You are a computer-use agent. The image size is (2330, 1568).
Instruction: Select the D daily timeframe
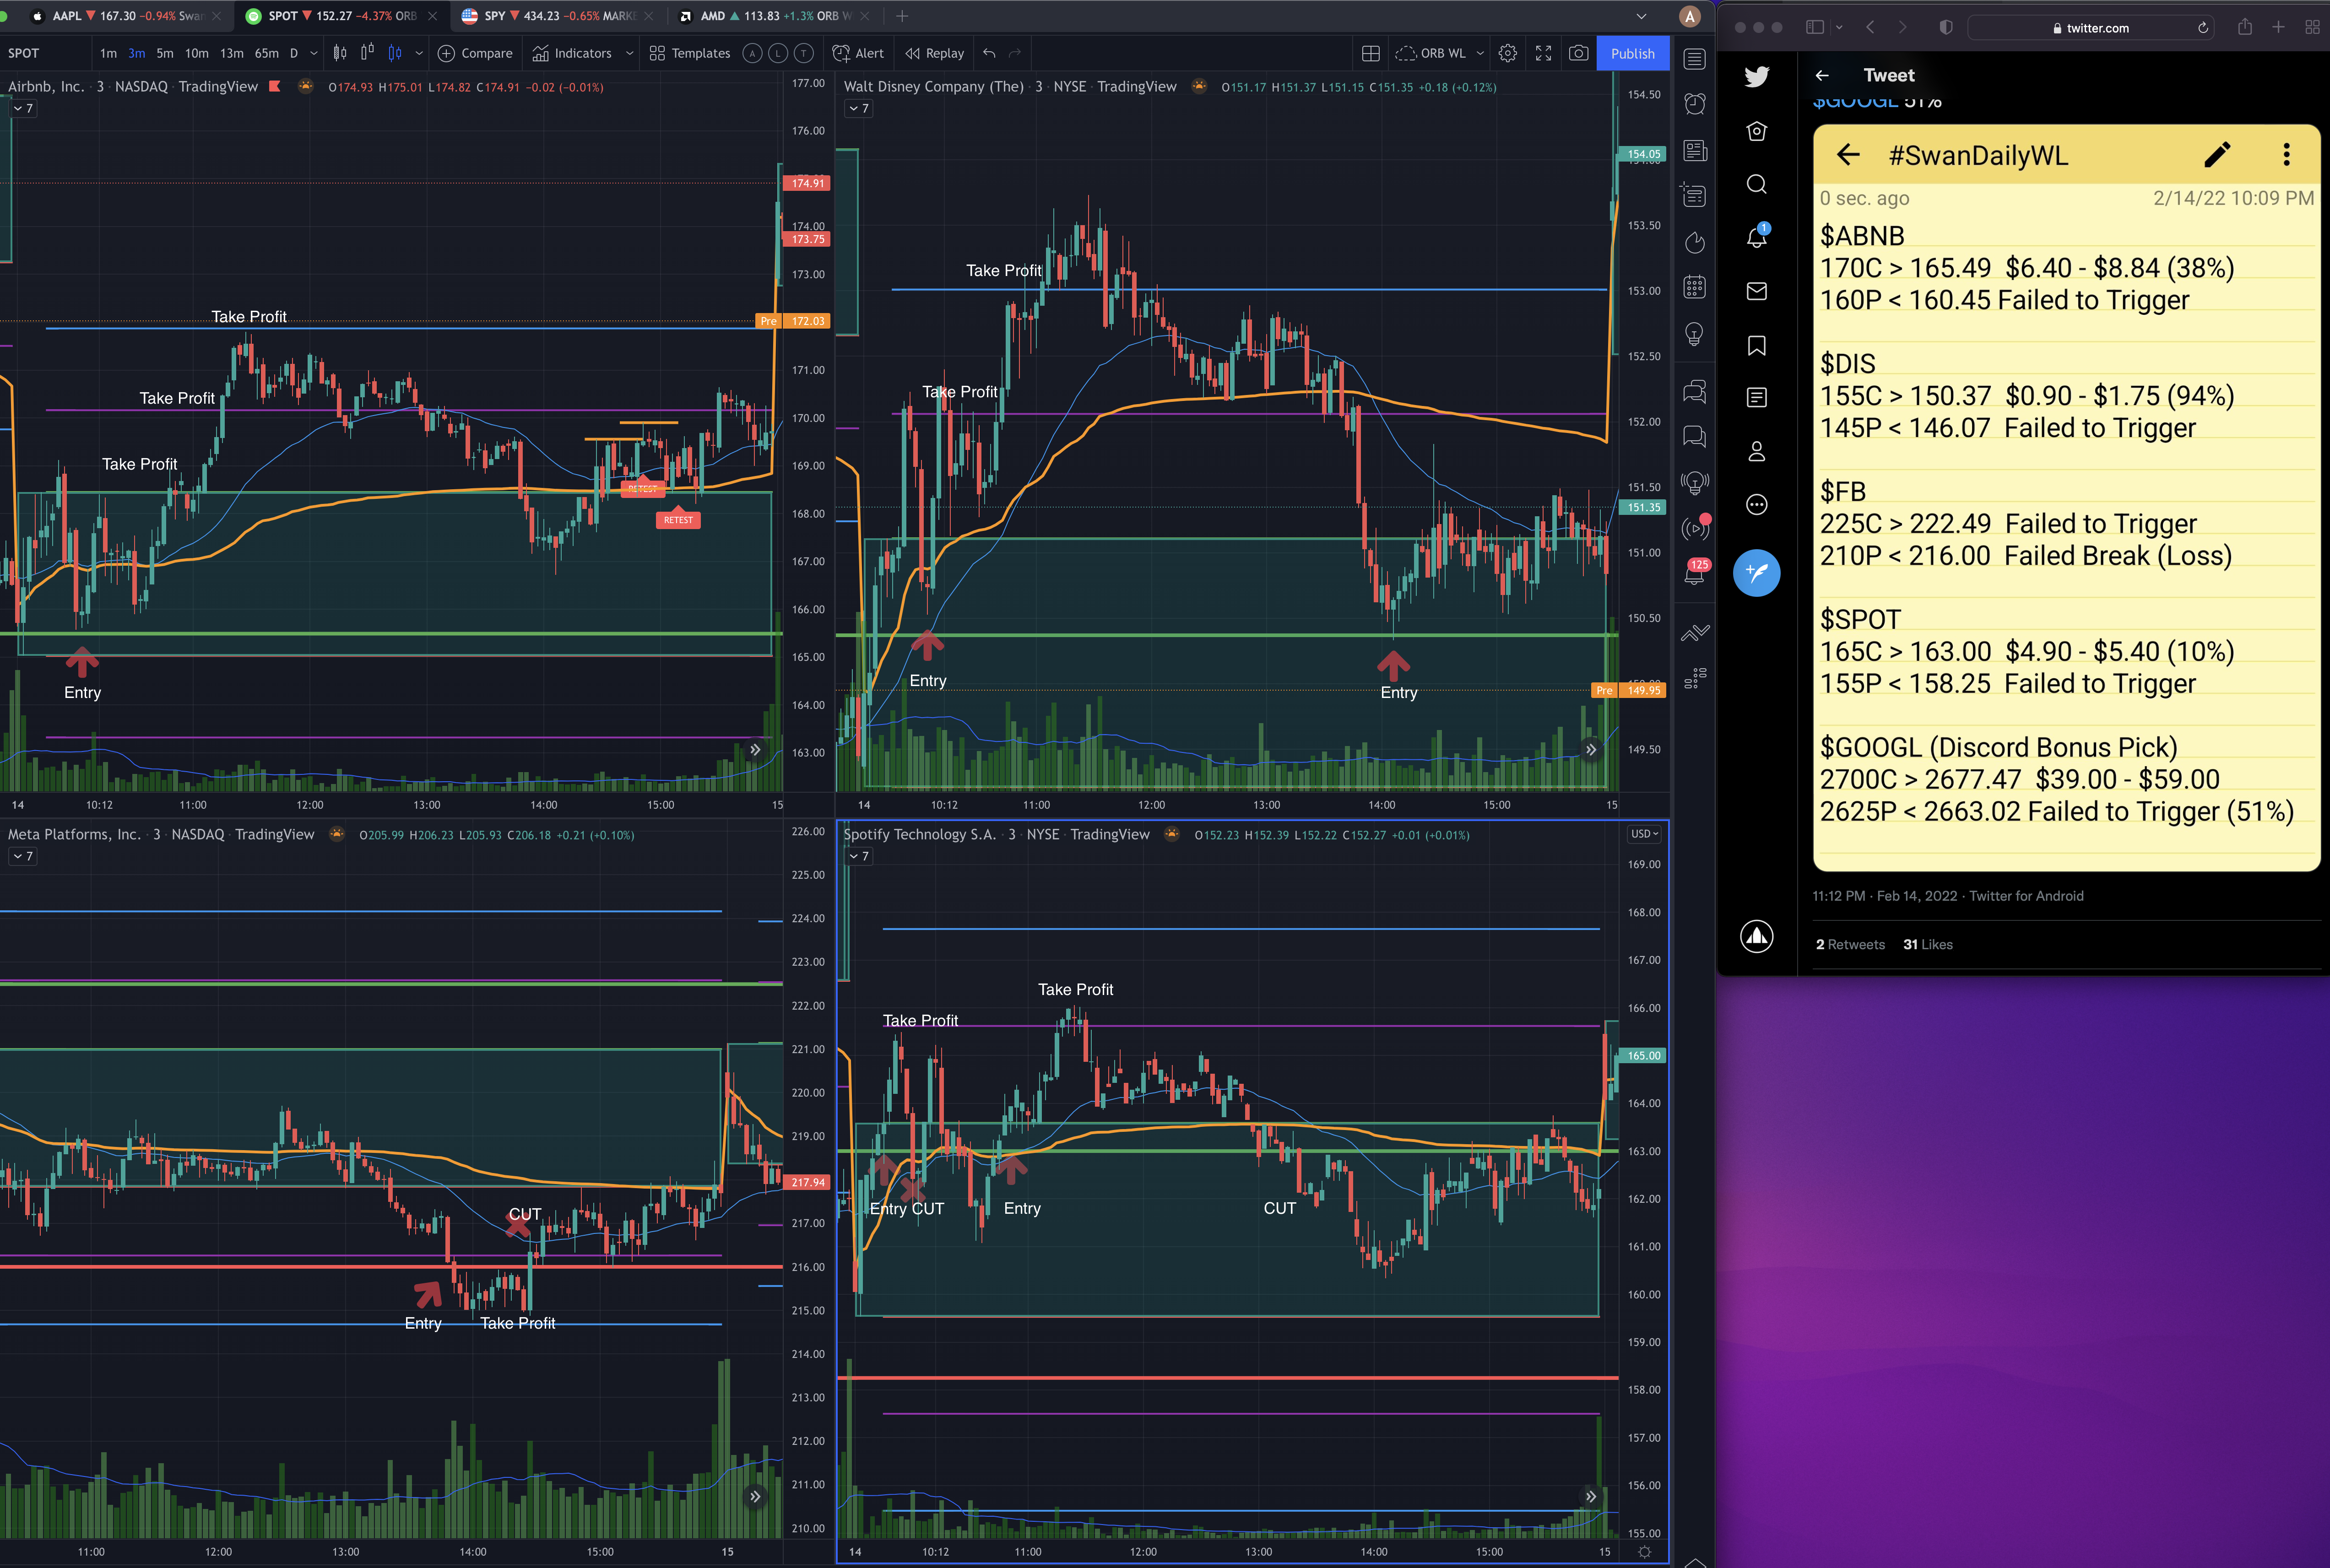point(294,53)
